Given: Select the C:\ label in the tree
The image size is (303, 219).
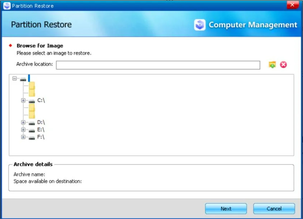Looking at the screenshot, I should click(x=41, y=100).
